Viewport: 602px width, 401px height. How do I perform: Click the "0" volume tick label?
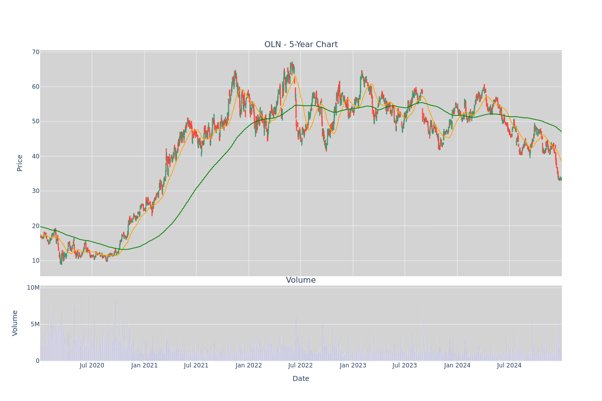[38, 361]
